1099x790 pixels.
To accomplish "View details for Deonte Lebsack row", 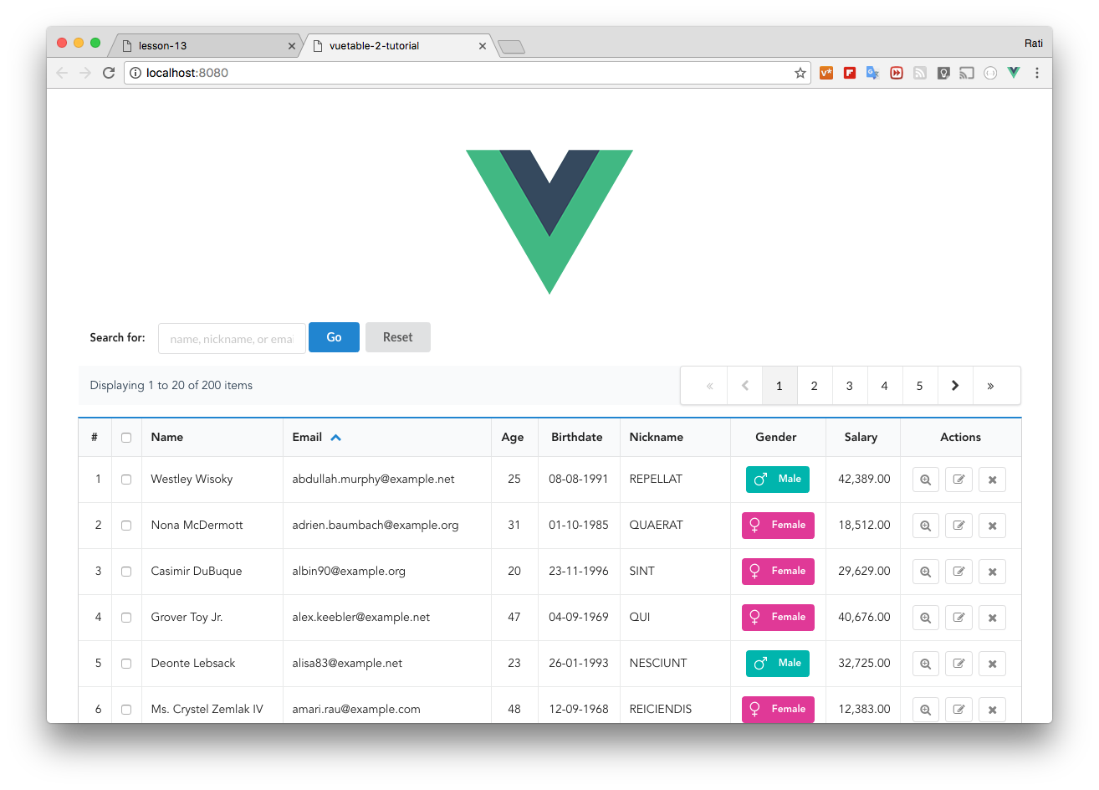I will coord(925,664).
